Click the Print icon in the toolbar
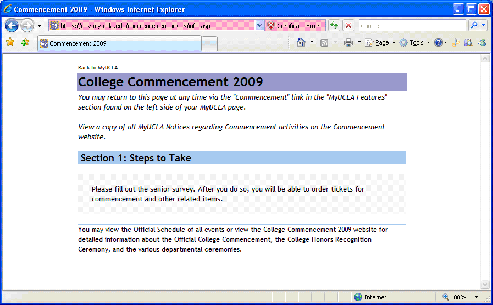The image size is (493, 305). click(x=348, y=43)
